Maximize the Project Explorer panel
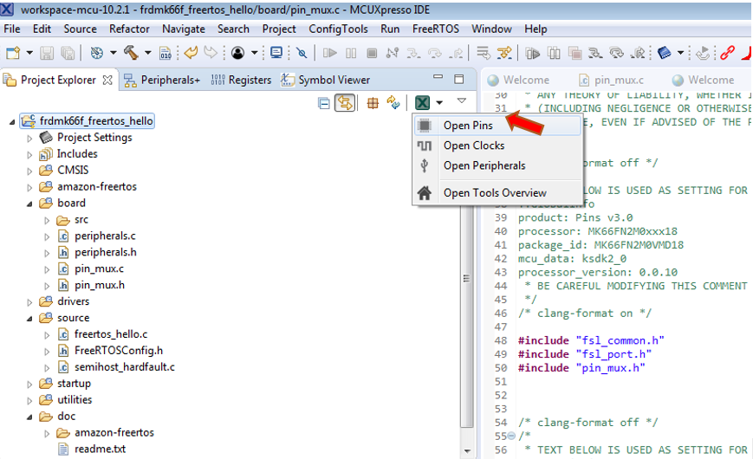 coord(459,79)
